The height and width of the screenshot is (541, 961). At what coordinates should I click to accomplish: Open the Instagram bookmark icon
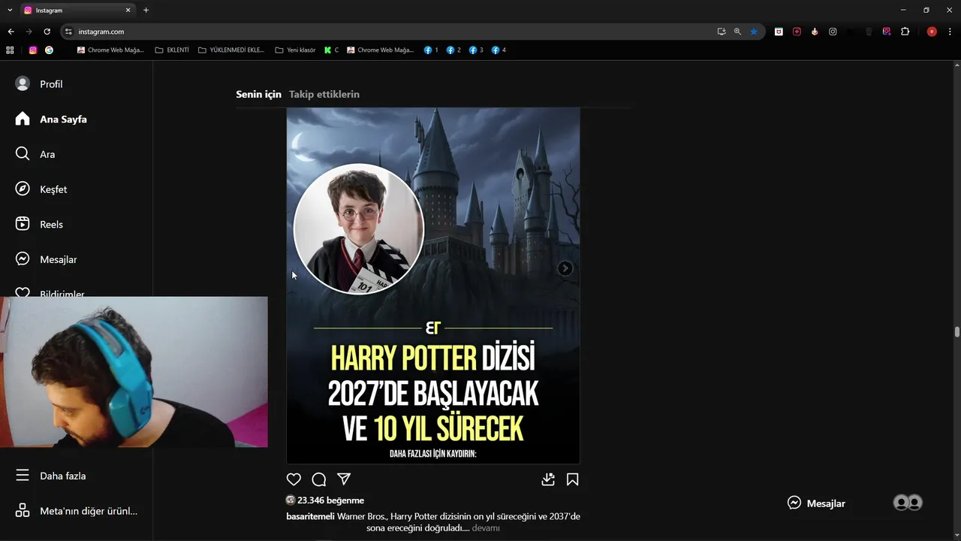point(33,50)
